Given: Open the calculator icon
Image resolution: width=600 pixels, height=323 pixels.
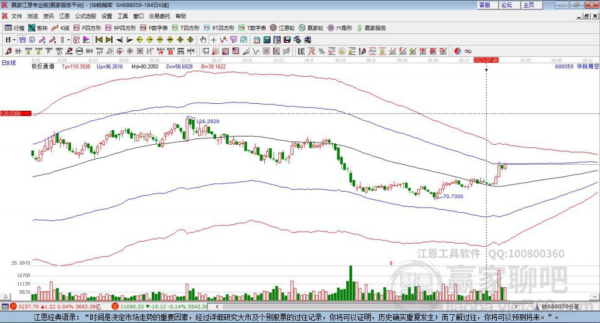Looking at the screenshot, I should pyautogui.click(x=267, y=40).
